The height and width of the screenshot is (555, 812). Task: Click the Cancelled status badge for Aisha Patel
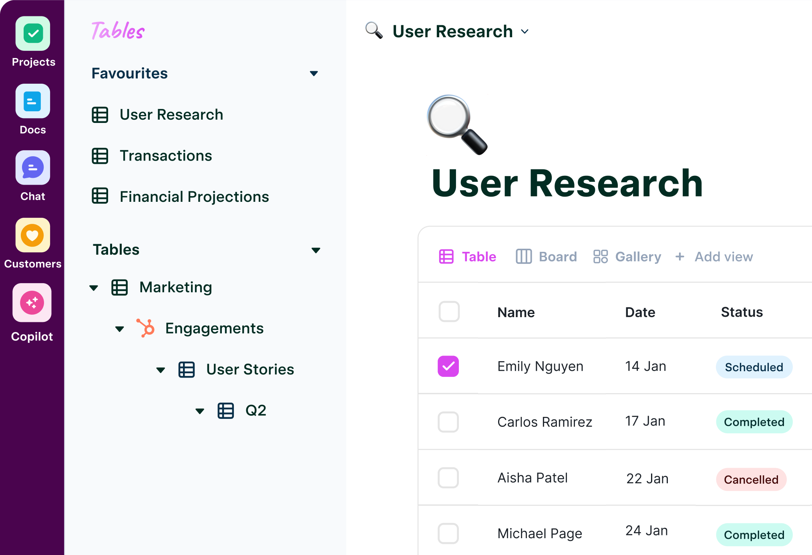[x=751, y=479]
